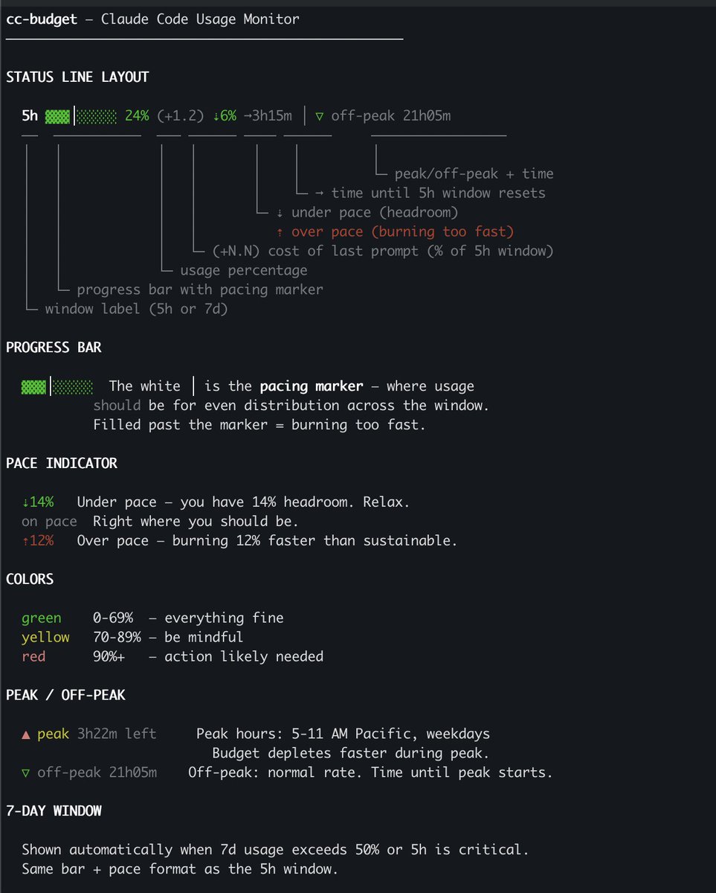Select 'Over pace — burning 12% faster than sustainable.'
716x893 pixels.
(267, 540)
